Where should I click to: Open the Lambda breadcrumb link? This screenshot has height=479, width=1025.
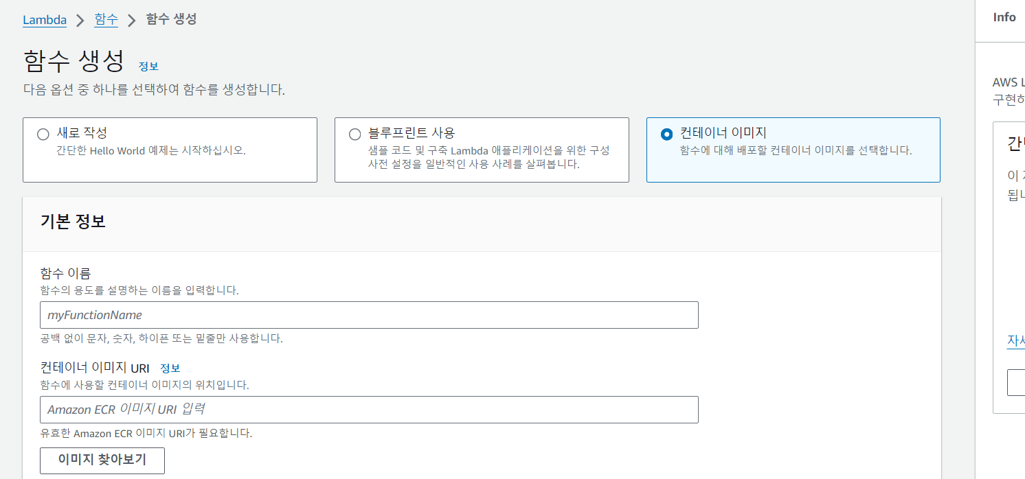coord(45,20)
